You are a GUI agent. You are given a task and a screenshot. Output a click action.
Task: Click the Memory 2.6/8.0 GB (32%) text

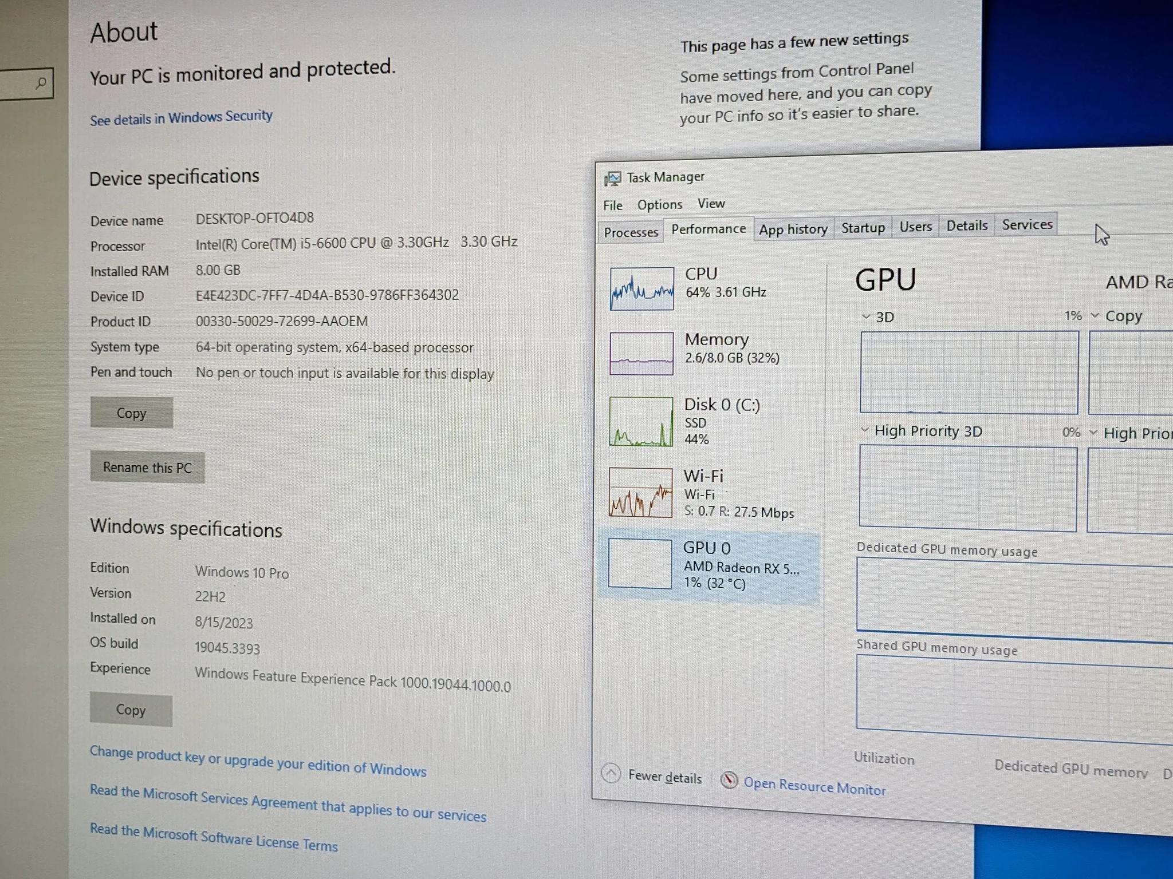tap(732, 358)
